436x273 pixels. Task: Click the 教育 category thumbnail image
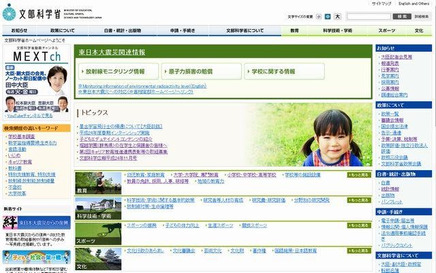point(98,183)
